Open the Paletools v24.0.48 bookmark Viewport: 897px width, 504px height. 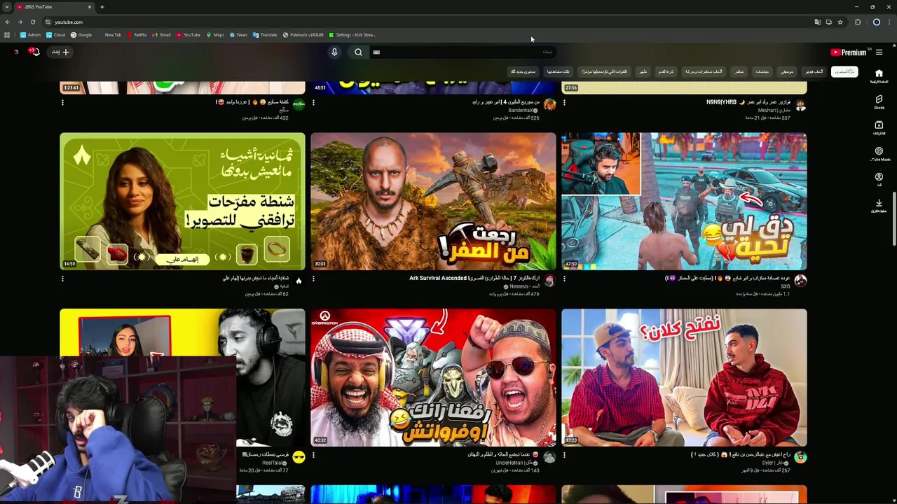(303, 34)
